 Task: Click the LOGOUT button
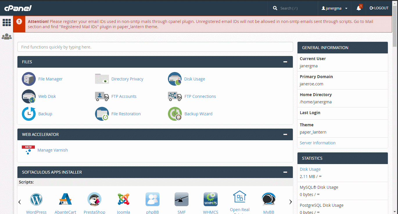379,8
